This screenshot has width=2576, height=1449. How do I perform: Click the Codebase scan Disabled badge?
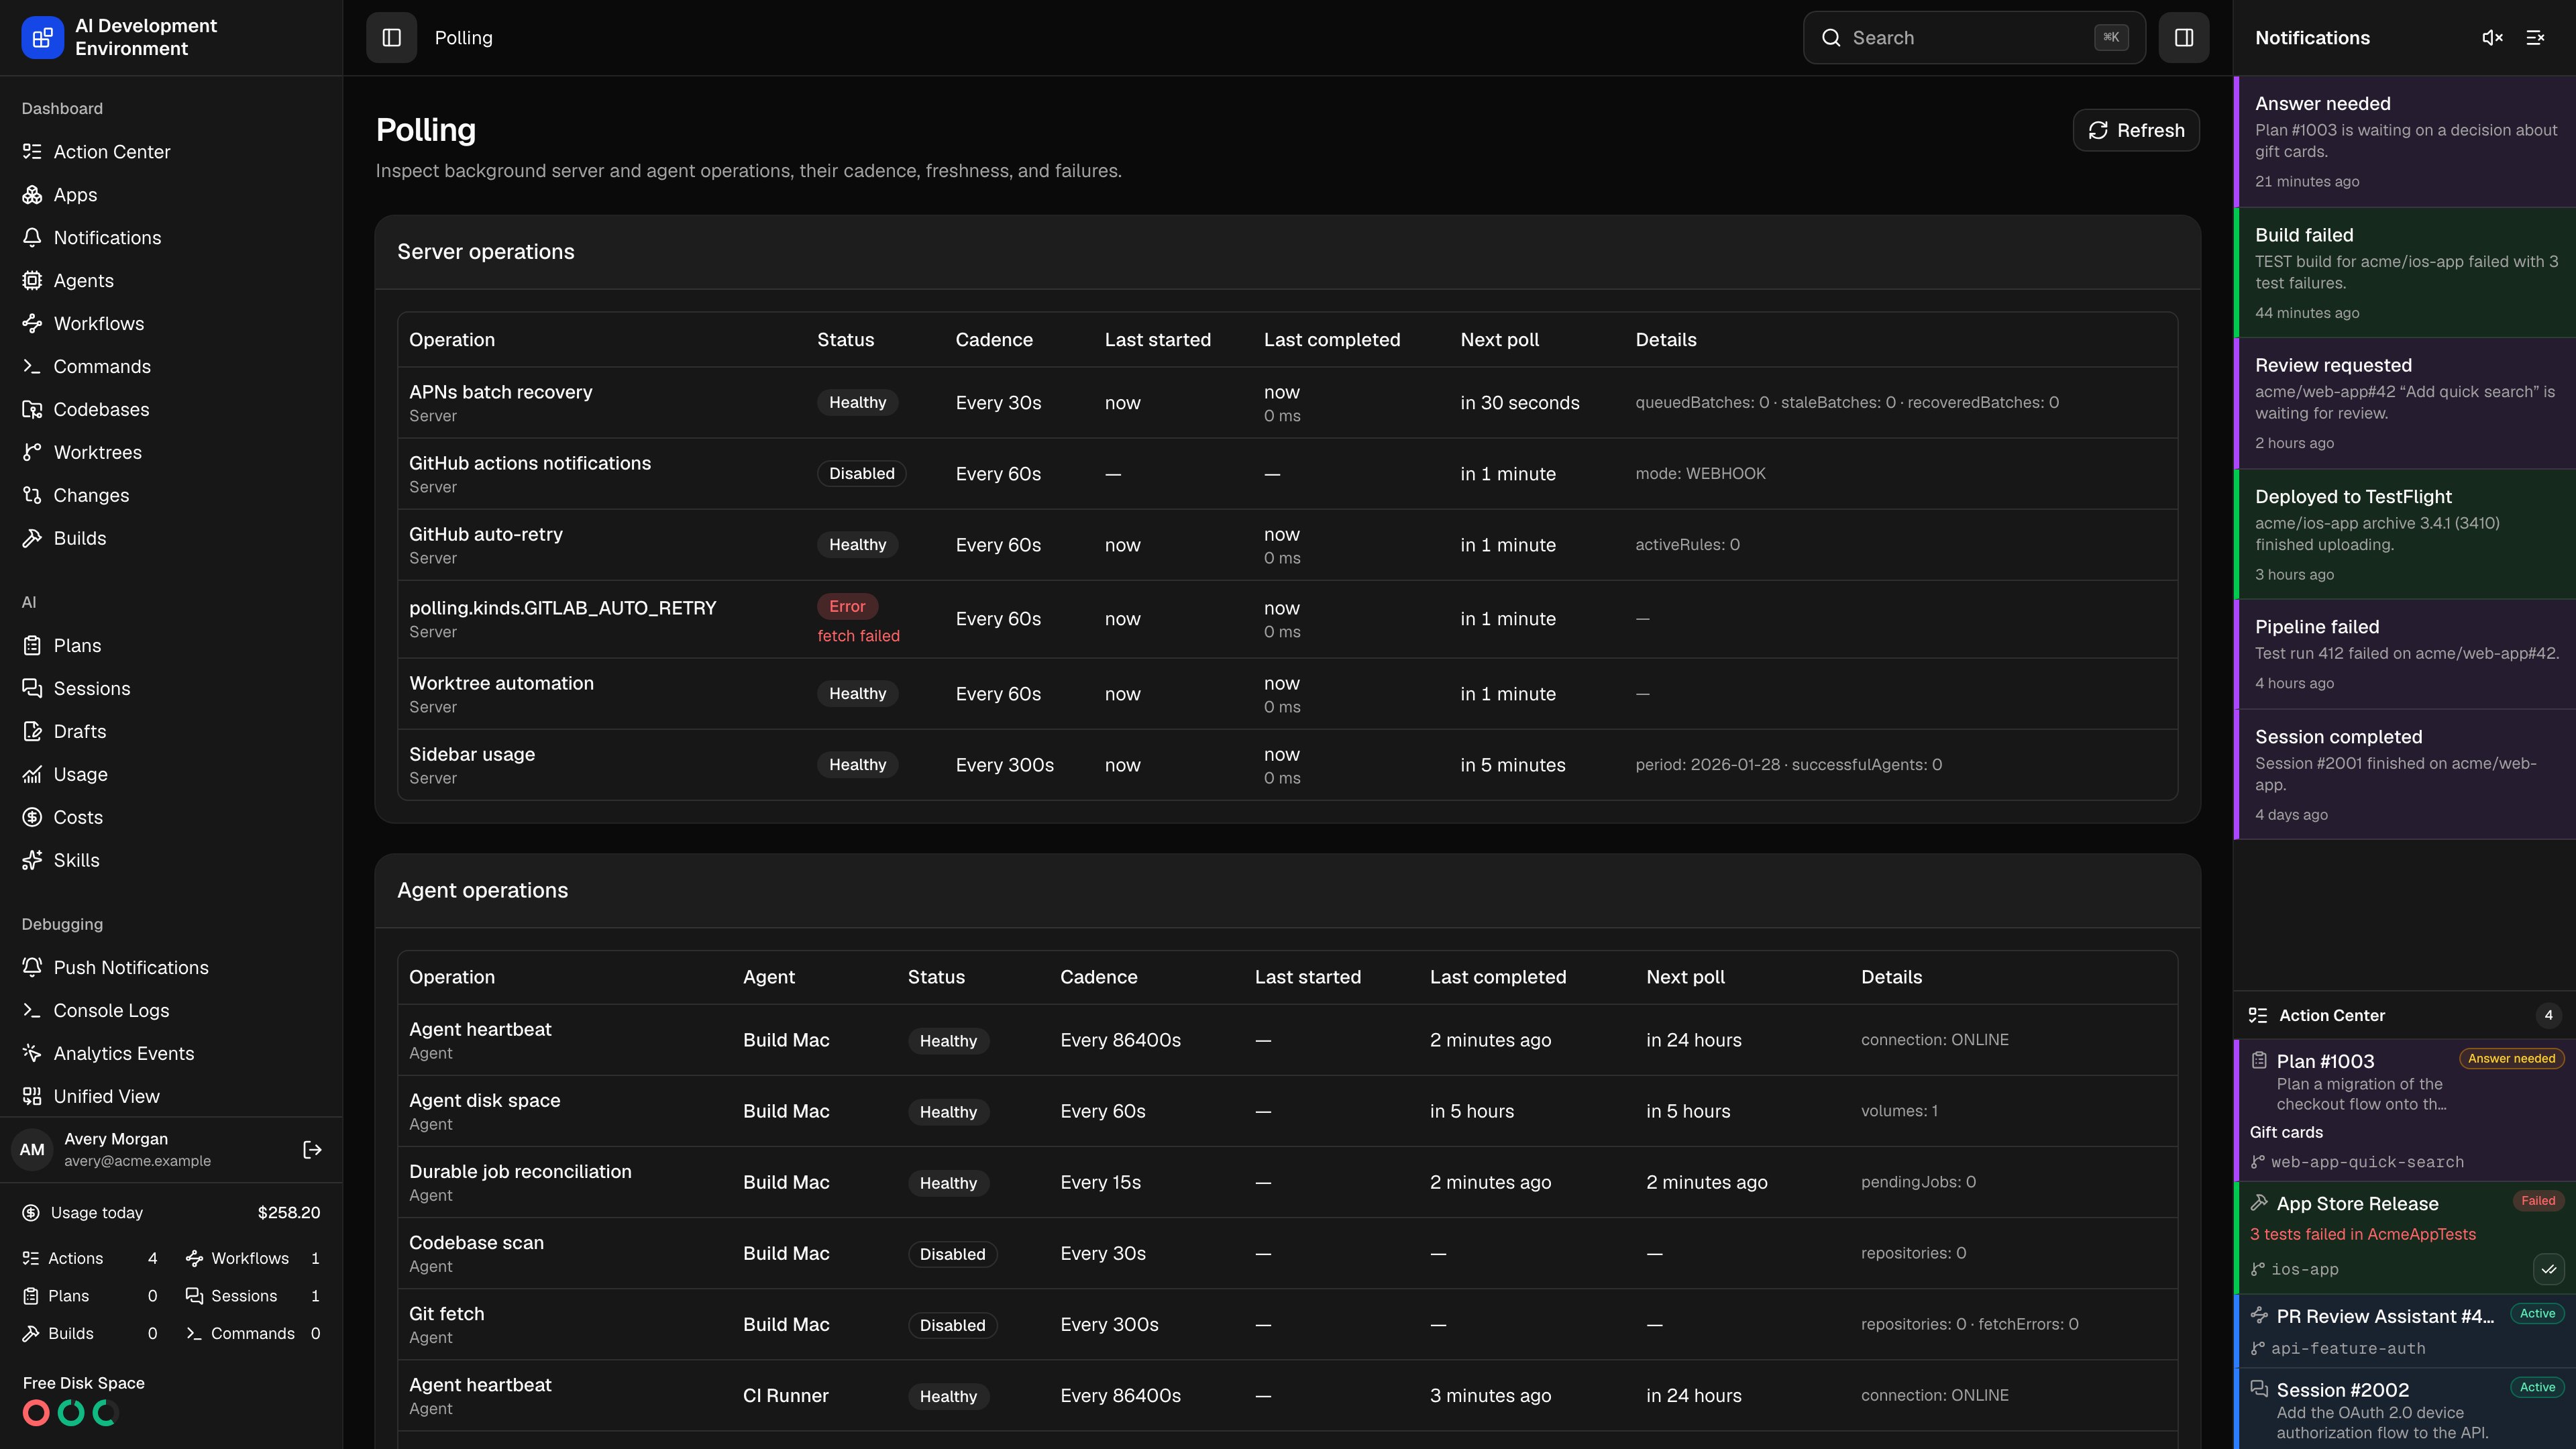952,1254
